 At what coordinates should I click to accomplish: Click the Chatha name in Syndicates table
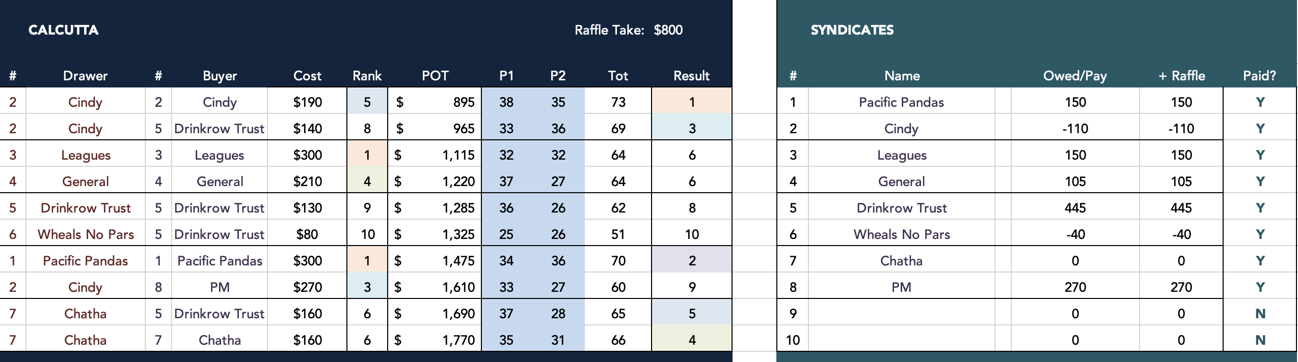(x=901, y=261)
